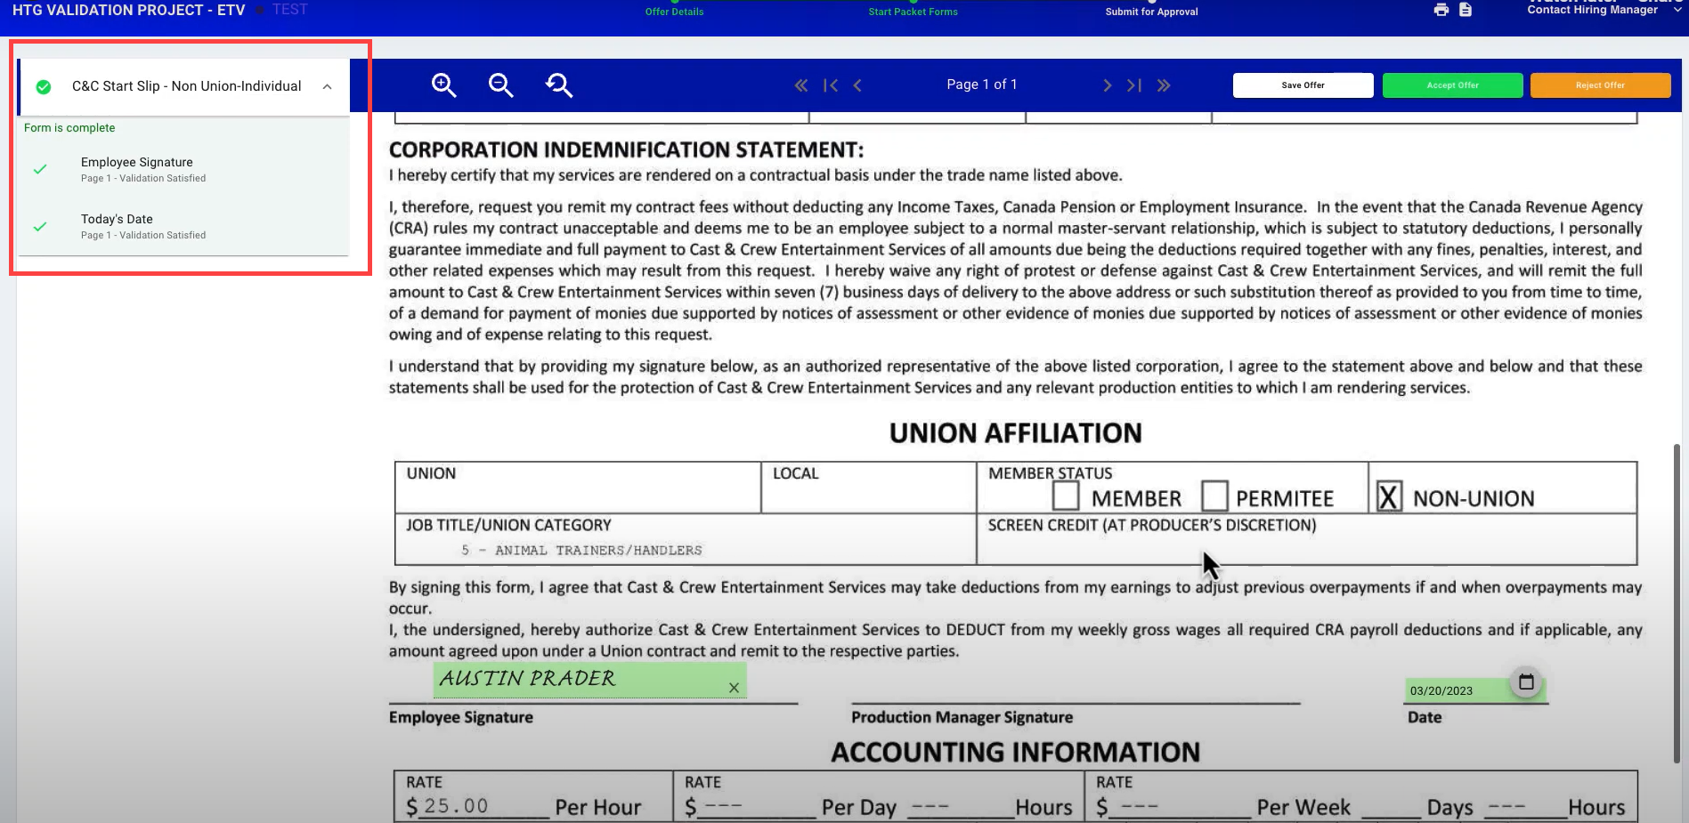Go to the Offer Details step
The height and width of the screenshot is (823, 1689).
(674, 12)
